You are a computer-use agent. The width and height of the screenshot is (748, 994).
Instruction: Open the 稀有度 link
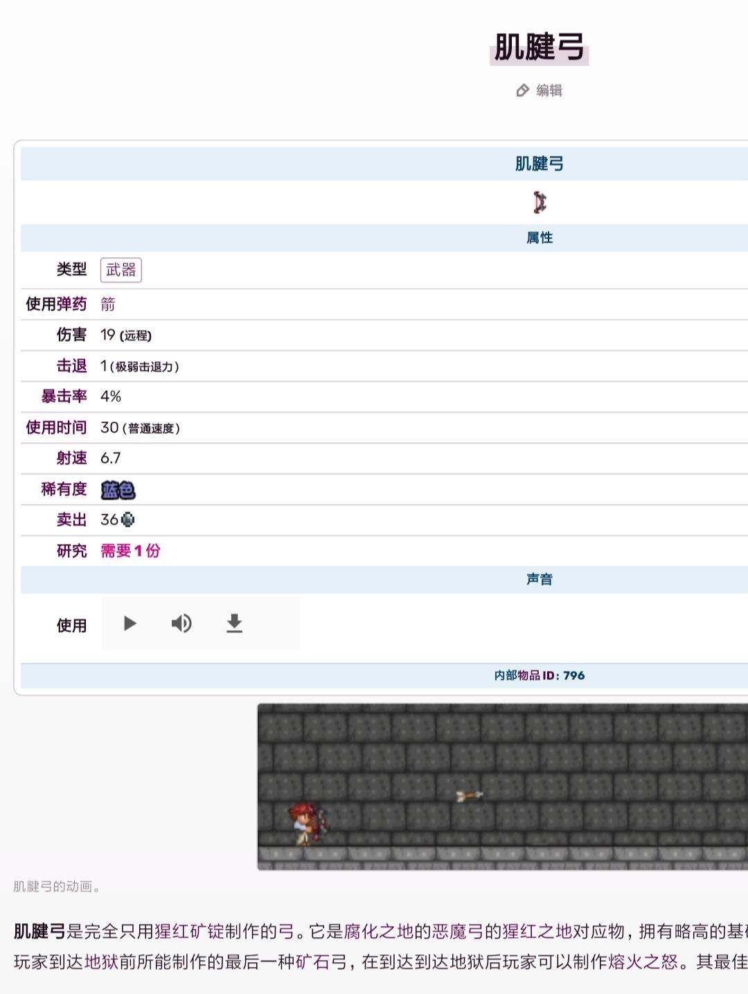(x=64, y=489)
